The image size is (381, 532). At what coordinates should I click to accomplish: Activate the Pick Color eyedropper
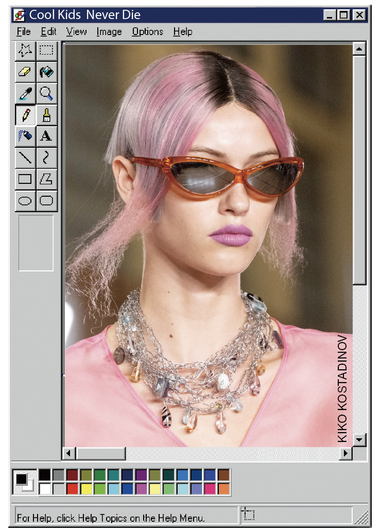pyautogui.click(x=25, y=93)
